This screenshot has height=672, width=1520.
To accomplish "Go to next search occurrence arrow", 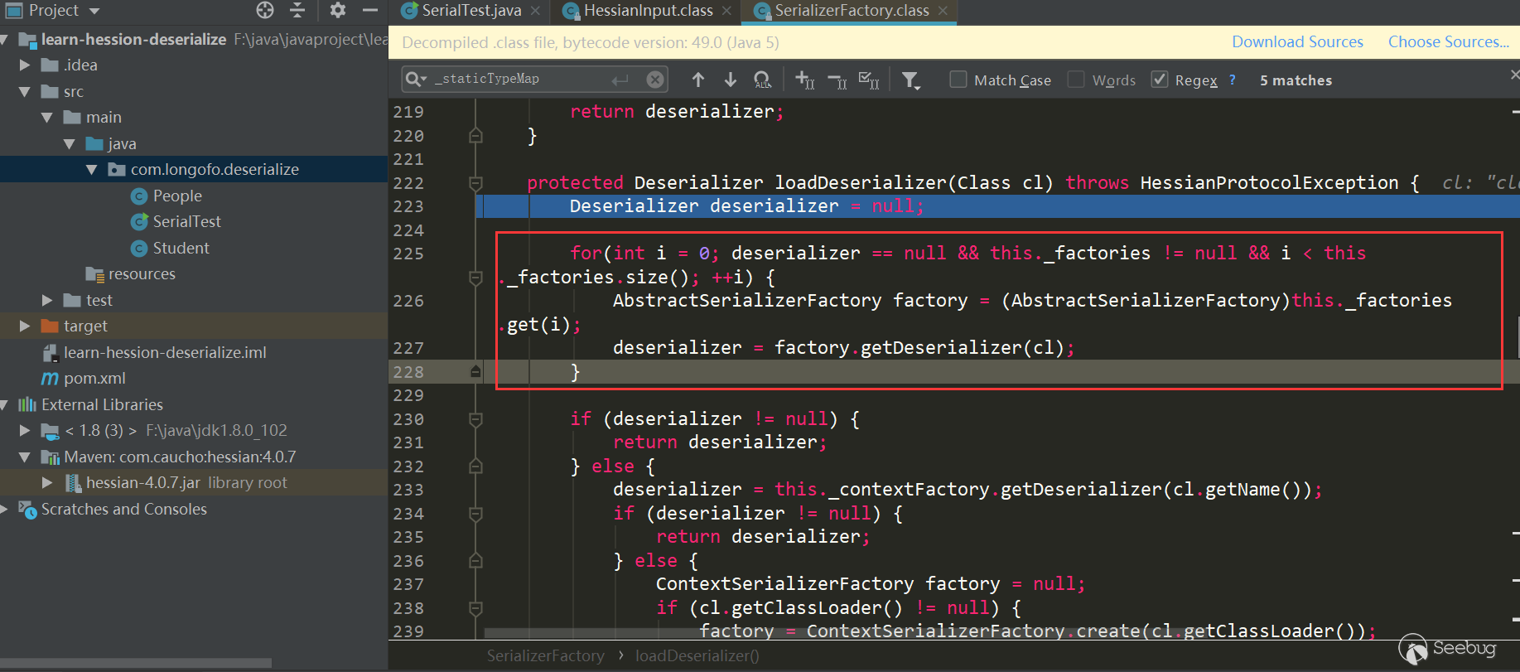I will point(731,80).
